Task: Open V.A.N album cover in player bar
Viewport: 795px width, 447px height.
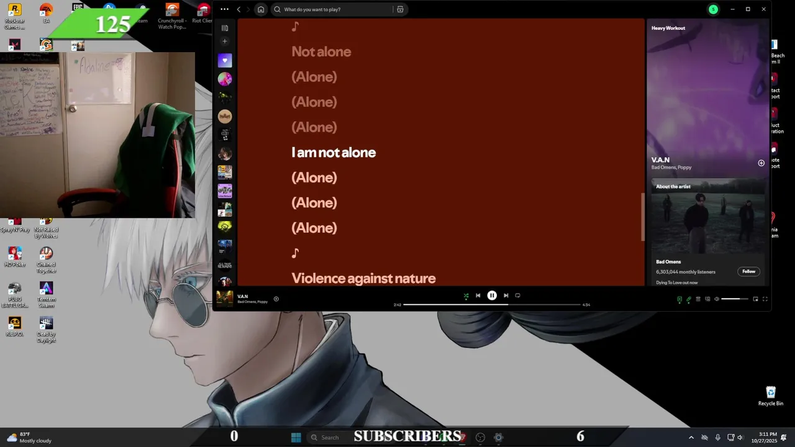Action: pyautogui.click(x=224, y=299)
